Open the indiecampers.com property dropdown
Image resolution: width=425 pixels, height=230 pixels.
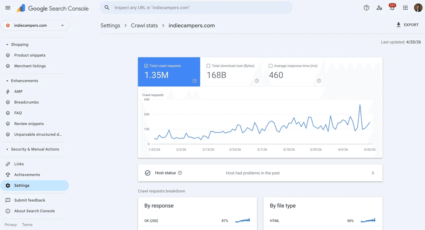35,25
